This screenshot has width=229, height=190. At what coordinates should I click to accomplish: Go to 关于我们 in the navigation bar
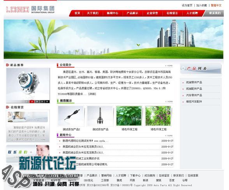[x=93, y=13]
